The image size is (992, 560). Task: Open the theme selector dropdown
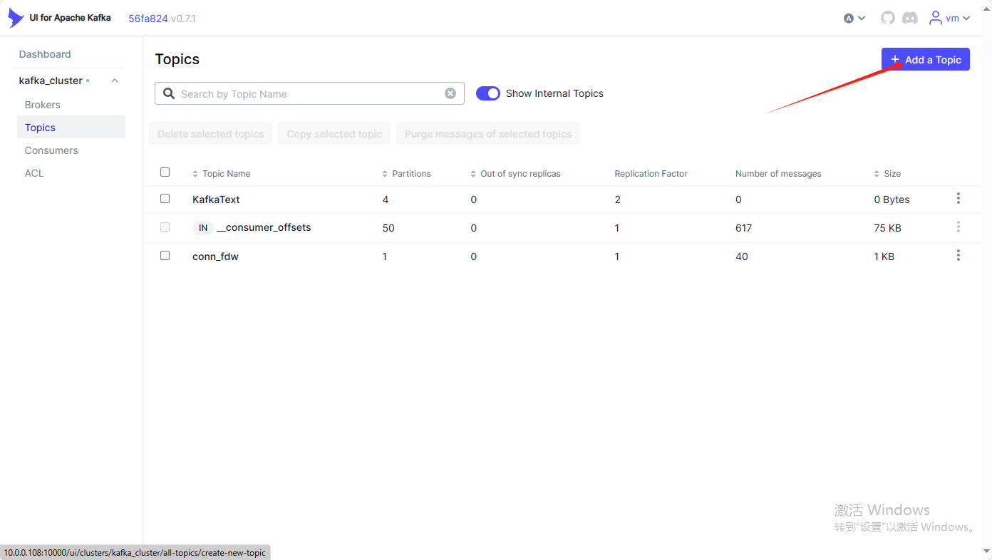[854, 19]
